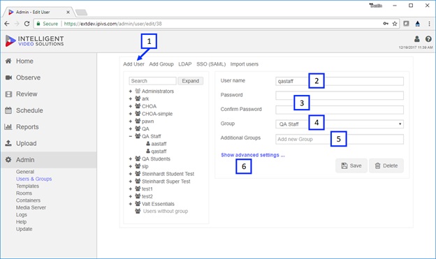Image resolution: width=436 pixels, height=259 pixels.
Task: Open the LDAP tab
Action: click(185, 64)
